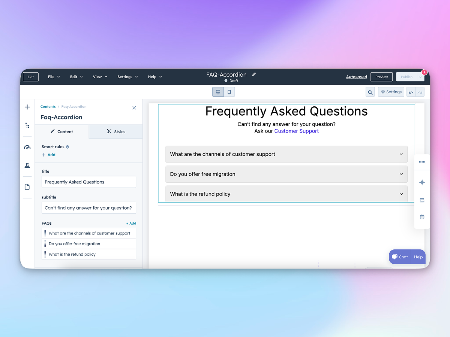The width and height of the screenshot is (450, 337).
Task: Select the Add module plus icon
Action: tap(27, 107)
